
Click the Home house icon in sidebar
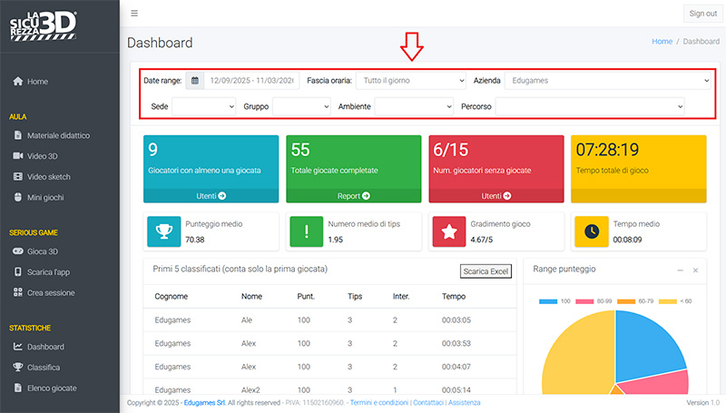(17, 82)
